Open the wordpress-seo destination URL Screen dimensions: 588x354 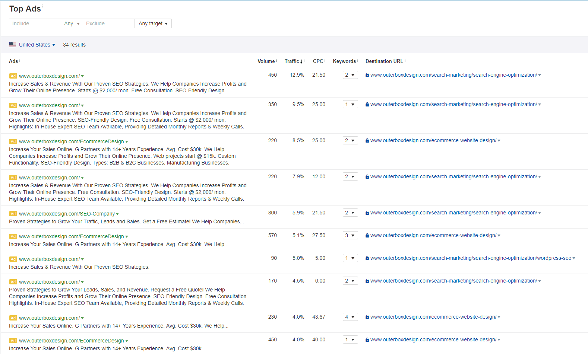pyautogui.click(x=471, y=258)
